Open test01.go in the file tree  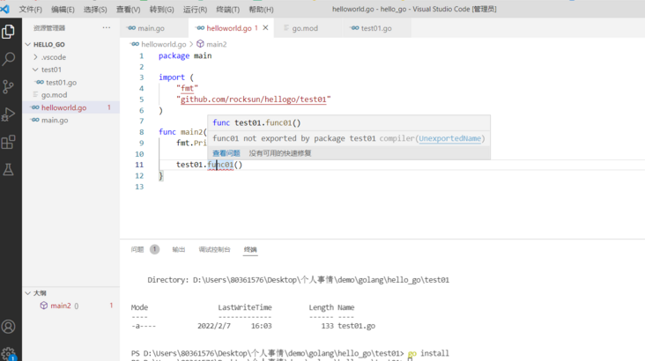point(61,82)
